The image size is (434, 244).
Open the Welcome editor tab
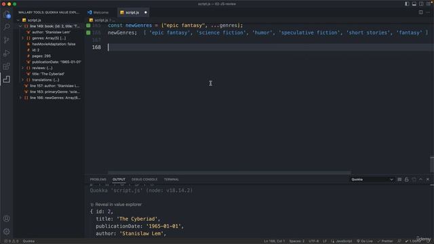101,12
